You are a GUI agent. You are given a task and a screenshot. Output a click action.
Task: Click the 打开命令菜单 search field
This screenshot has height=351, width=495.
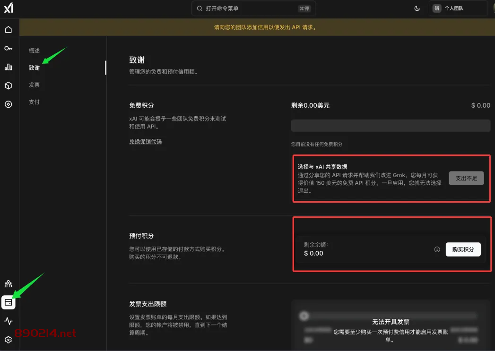tap(253, 9)
